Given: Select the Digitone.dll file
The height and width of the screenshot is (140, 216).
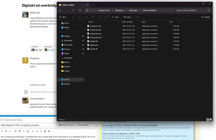Looking at the screenshot, I should (94, 45).
